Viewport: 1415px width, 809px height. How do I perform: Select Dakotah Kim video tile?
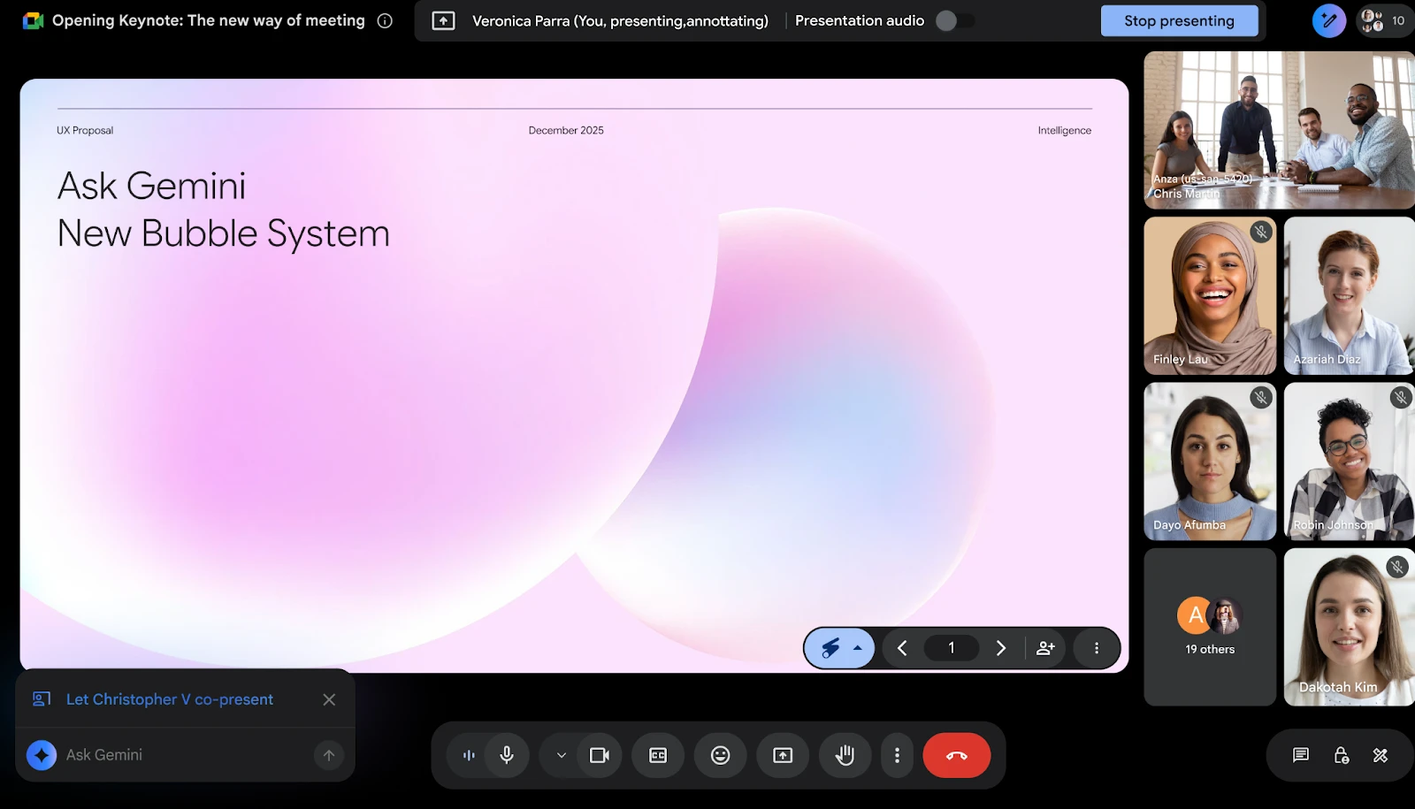(x=1350, y=627)
